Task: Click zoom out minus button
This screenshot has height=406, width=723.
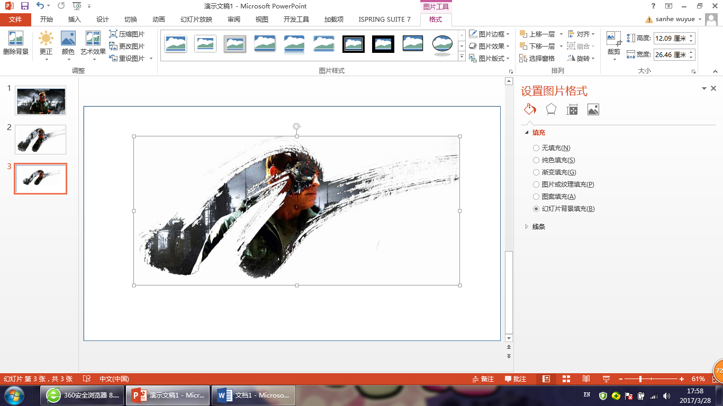Action: pos(620,379)
